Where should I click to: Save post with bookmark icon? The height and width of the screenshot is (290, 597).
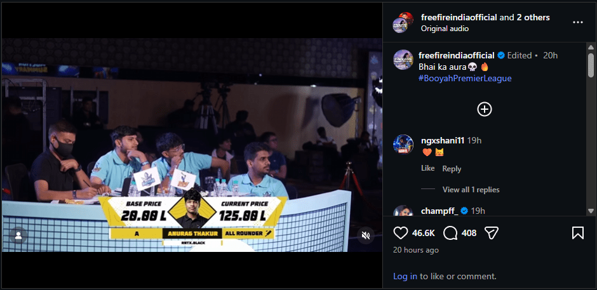tap(577, 233)
